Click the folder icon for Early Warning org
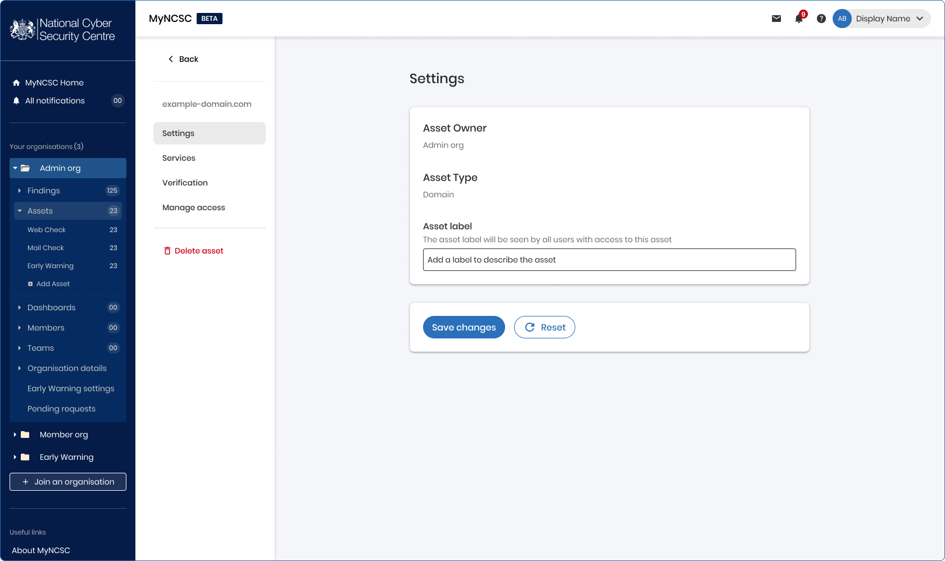The width and height of the screenshot is (945, 561). pyautogui.click(x=25, y=457)
